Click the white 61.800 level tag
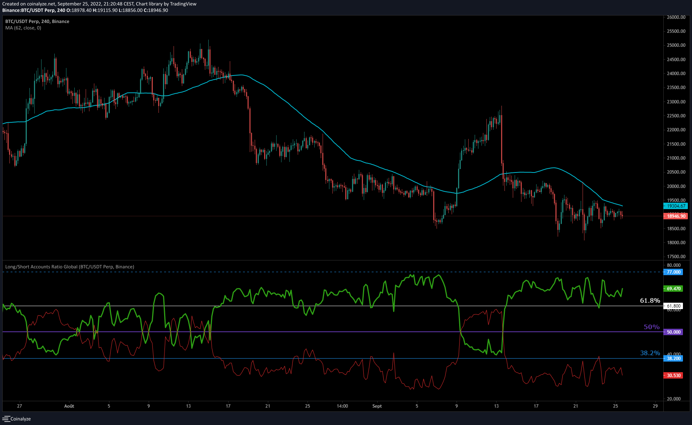Image resolution: width=692 pixels, height=425 pixels. click(x=674, y=306)
